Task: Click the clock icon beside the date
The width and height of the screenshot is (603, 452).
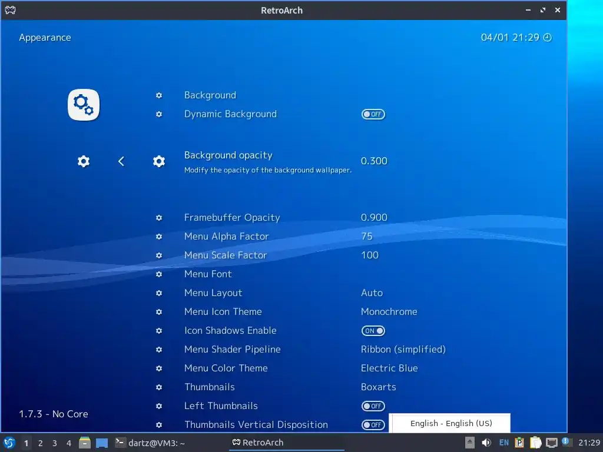Action: (x=547, y=37)
